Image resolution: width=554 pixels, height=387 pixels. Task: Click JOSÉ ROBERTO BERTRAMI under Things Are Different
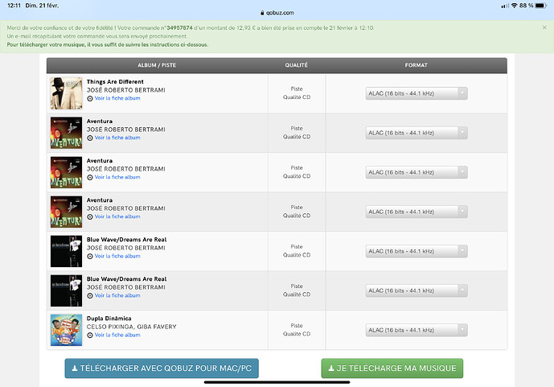(x=126, y=90)
